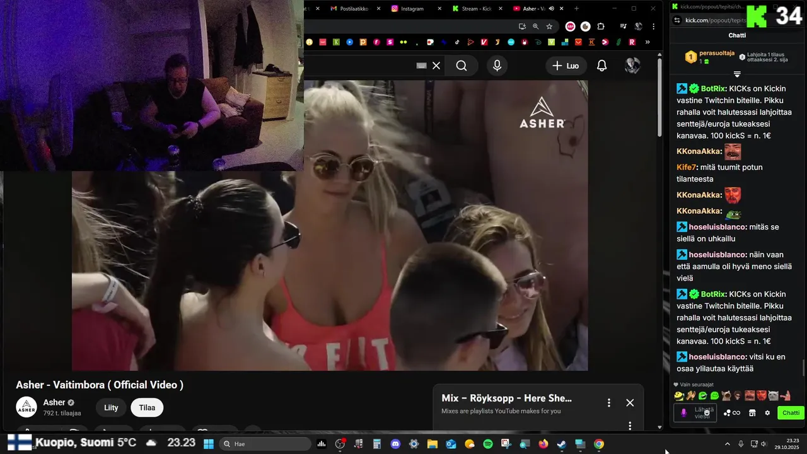
Task: Mute the Asher tab audio speaker icon
Action: click(x=551, y=8)
